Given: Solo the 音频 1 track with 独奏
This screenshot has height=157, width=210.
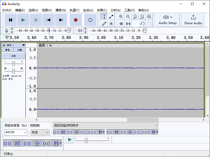Looking at the screenshot, I should (x=19, y=50).
